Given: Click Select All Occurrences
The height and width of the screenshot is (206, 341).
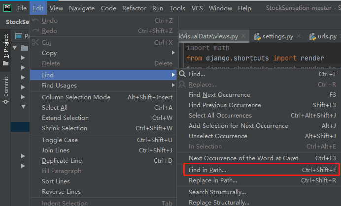Looking at the screenshot, I should click(220, 116).
